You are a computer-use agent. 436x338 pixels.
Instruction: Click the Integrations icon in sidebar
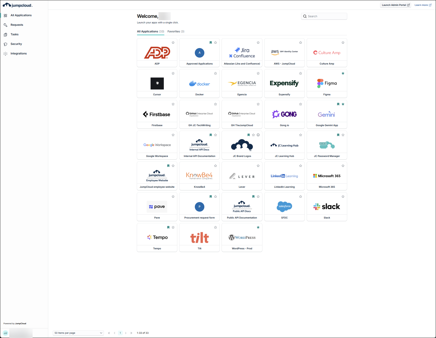pyautogui.click(x=5, y=54)
